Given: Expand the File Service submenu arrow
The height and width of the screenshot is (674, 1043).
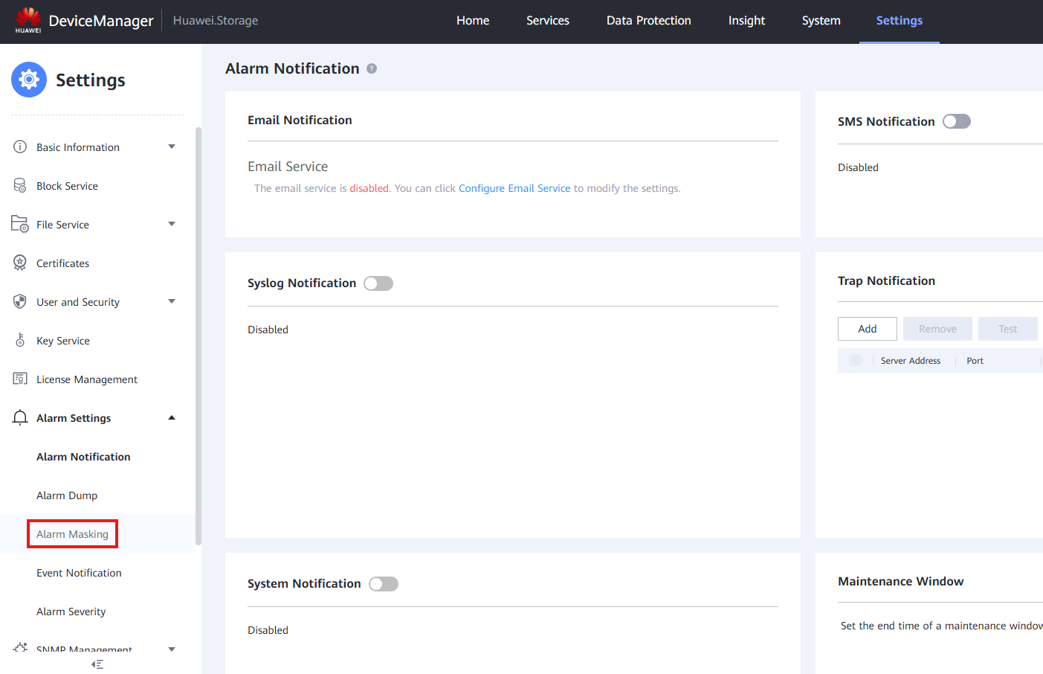Looking at the screenshot, I should click(x=172, y=224).
